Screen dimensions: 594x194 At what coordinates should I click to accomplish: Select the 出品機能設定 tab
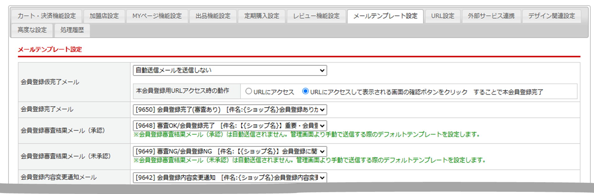point(213,16)
